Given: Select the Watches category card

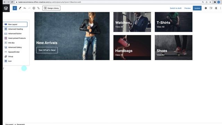Looking at the screenshot, I should pos(132,22).
